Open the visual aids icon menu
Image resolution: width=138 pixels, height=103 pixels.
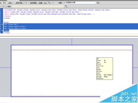click(x=49, y=3)
